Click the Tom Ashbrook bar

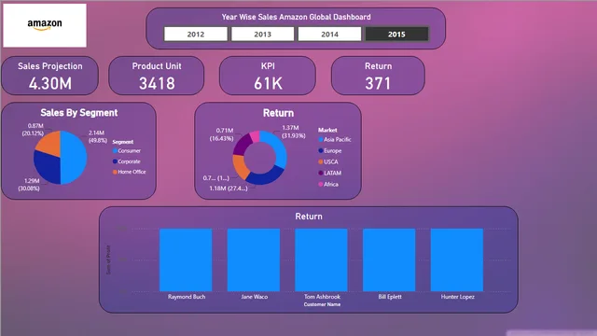(x=321, y=259)
